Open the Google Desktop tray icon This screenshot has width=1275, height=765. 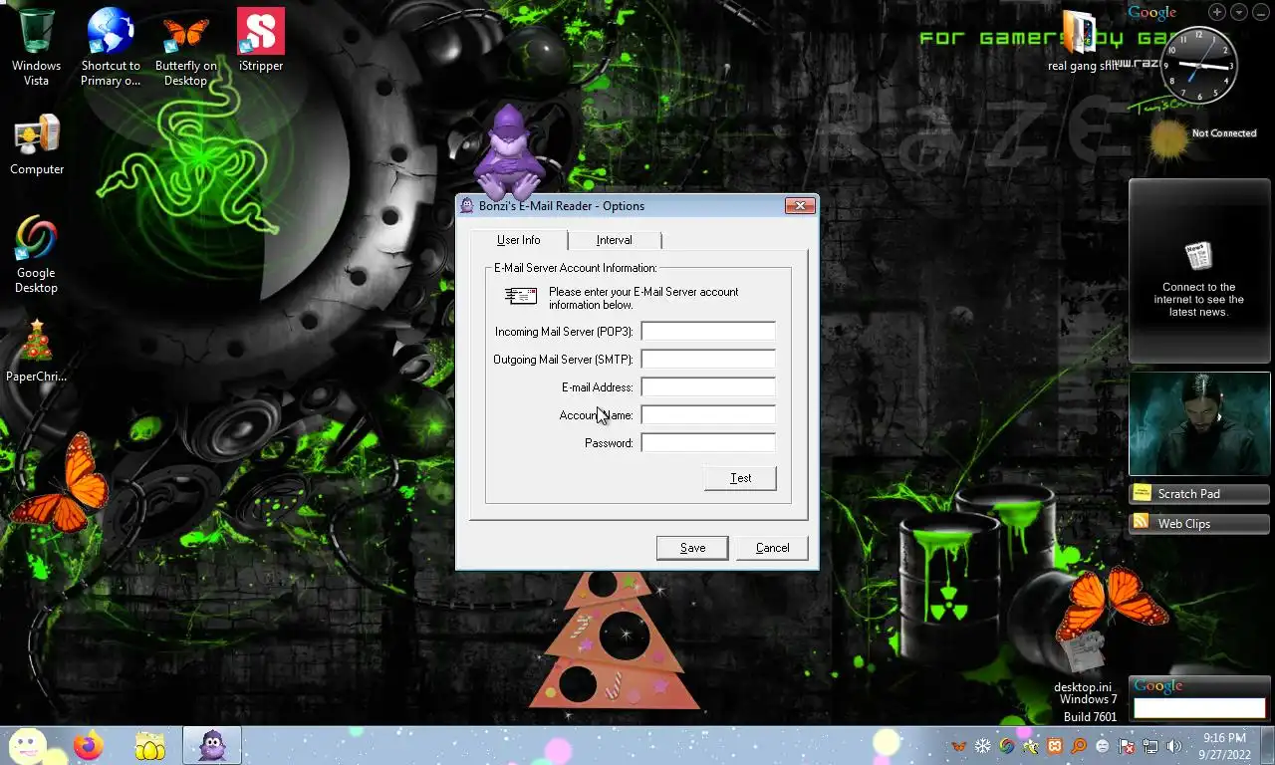1007,746
